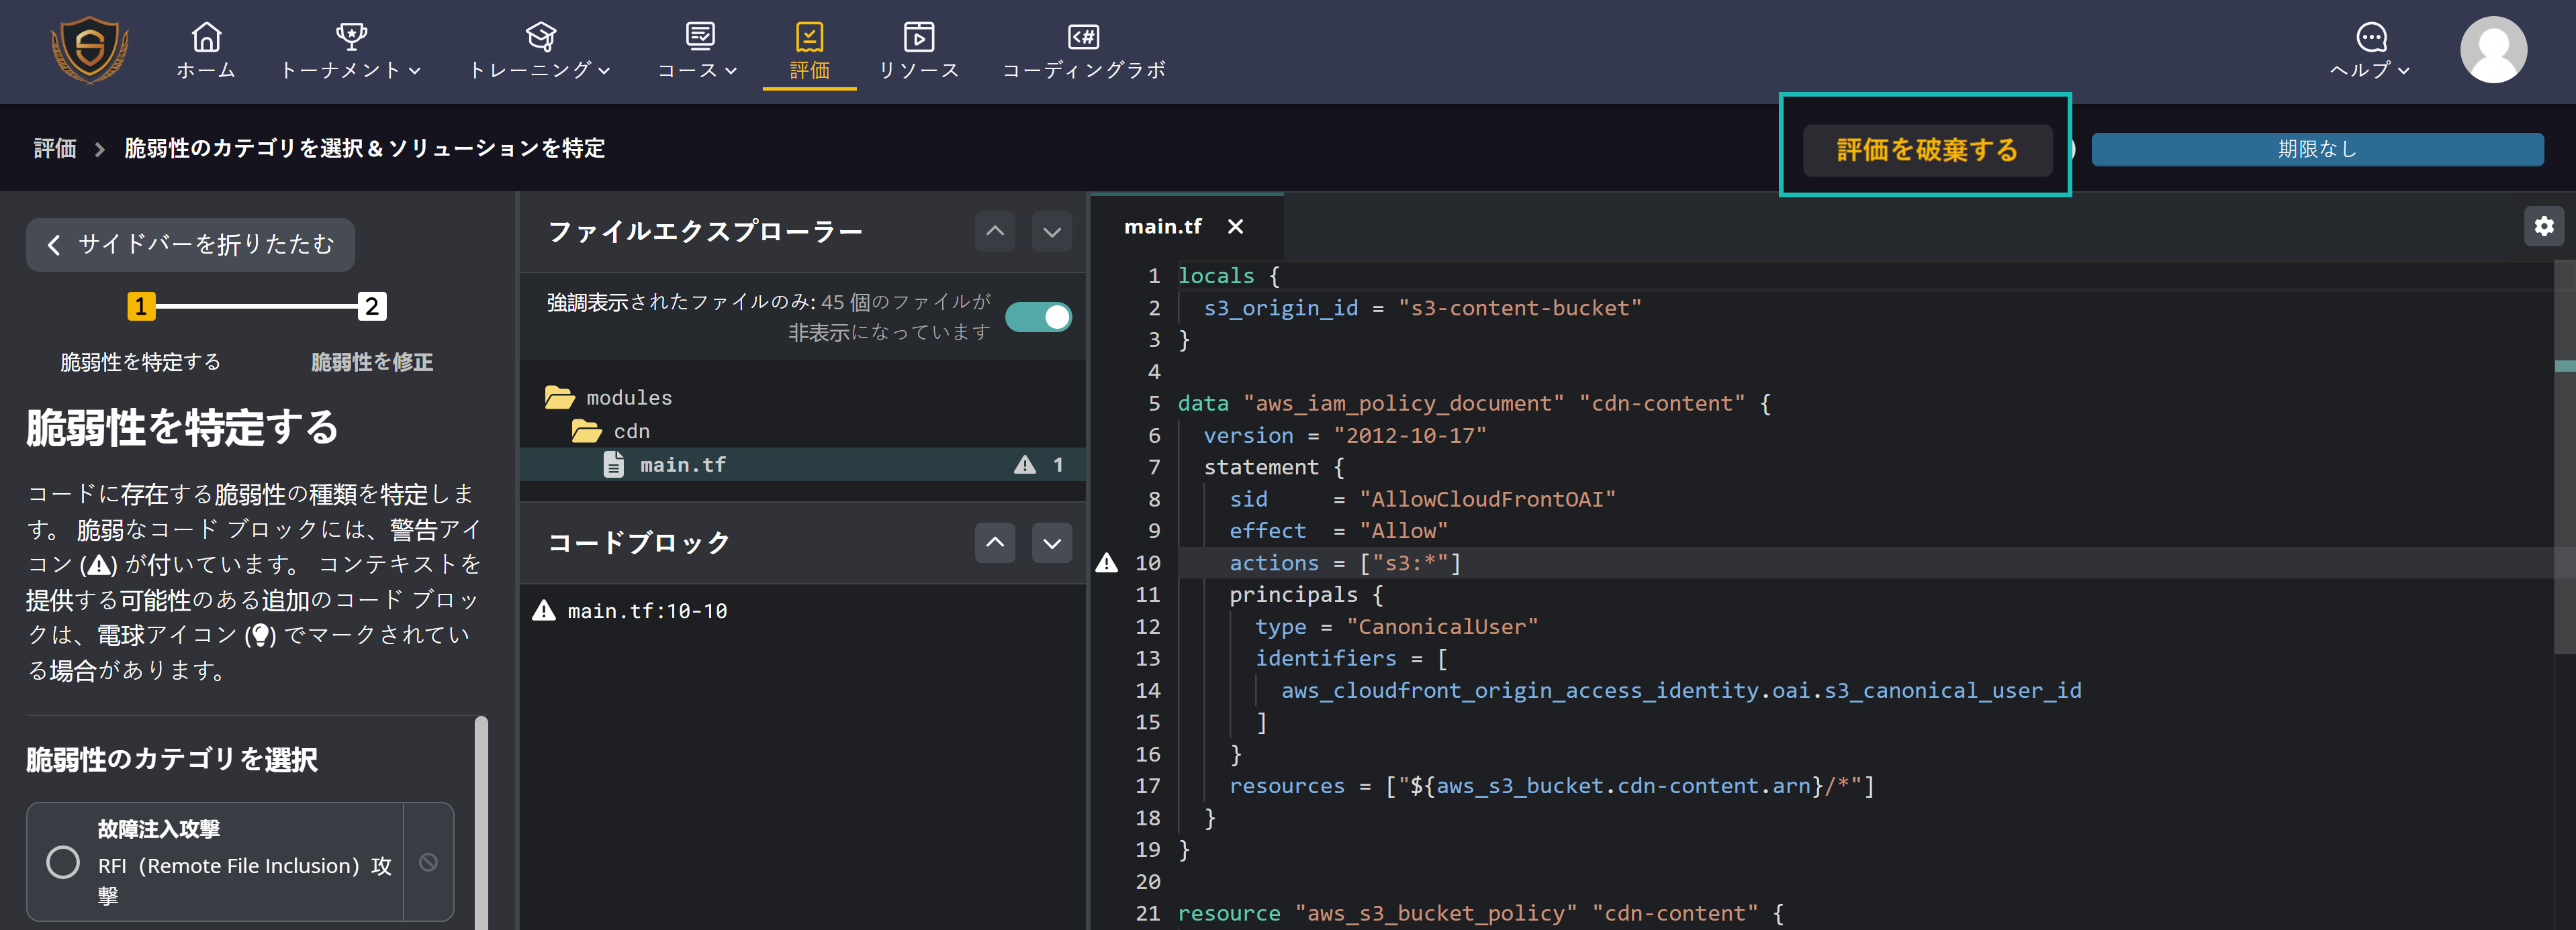Click resource "aws_s3_bucket_policy" line 21
Image resolution: width=2576 pixels, height=930 pixels.
click(x=1480, y=914)
